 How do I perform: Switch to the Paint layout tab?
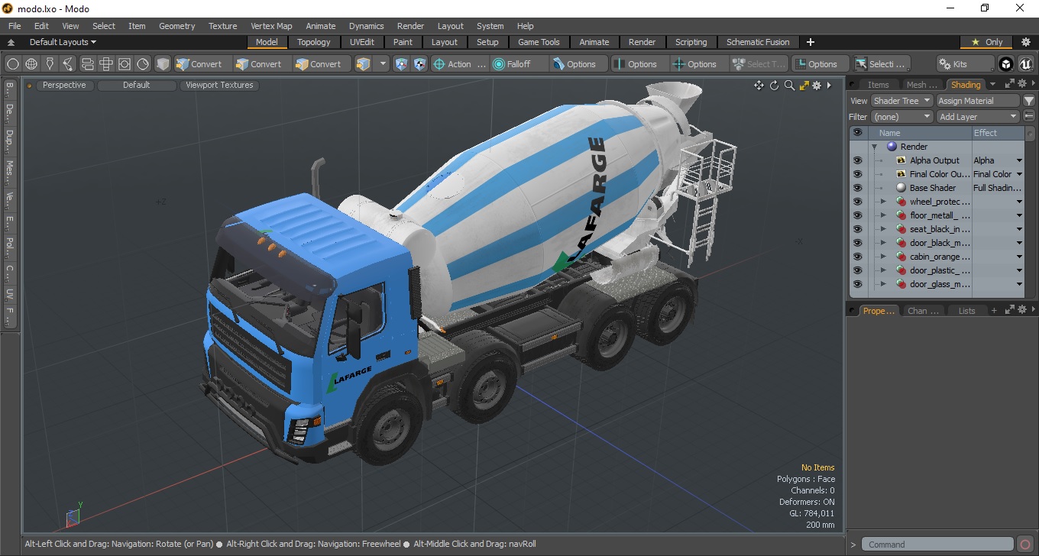(403, 42)
